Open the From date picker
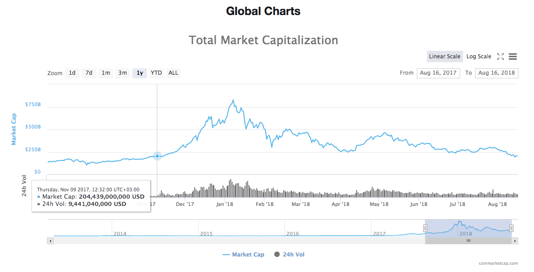 coord(438,73)
